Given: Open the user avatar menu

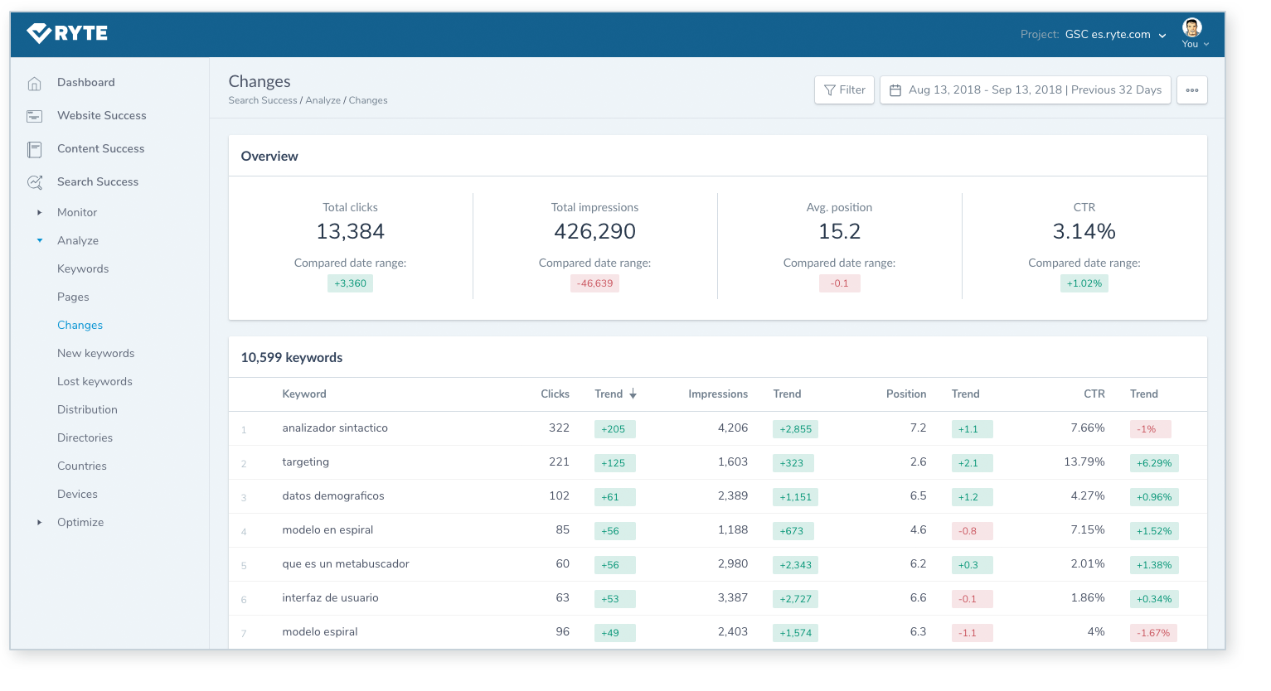Looking at the screenshot, I should click(x=1194, y=33).
